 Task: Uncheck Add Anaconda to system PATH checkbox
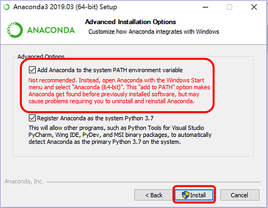click(x=32, y=70)
